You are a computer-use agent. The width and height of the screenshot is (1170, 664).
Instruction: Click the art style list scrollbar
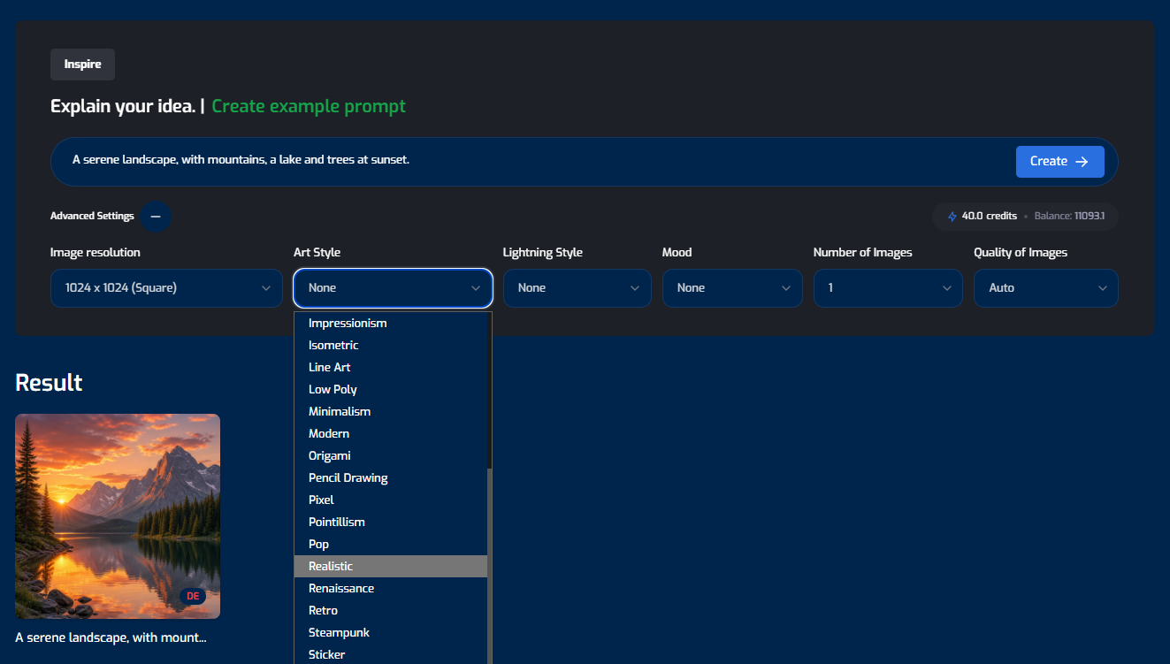[x=490, y=566]
